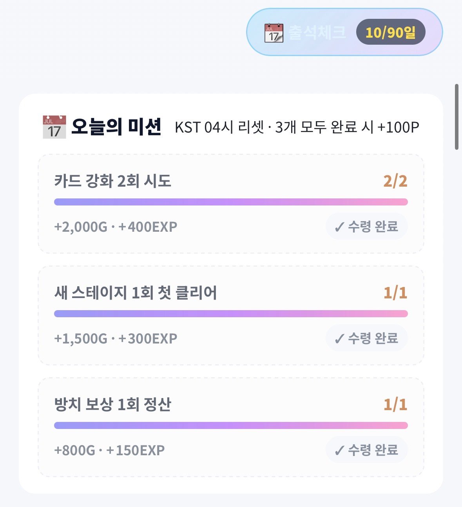This screenshot has width=462, height=507.
Task: Click the calendar icon beside 오늘의 미션
Action: pyautogui.click(x=54, y=127)
